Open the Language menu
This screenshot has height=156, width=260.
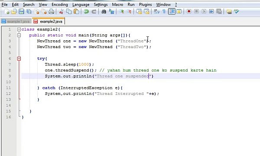[x=81, y=4]
